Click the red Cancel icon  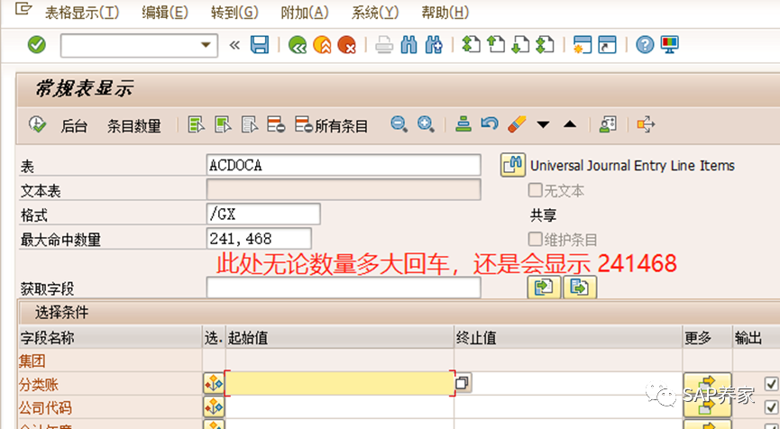tap(346, 45)
